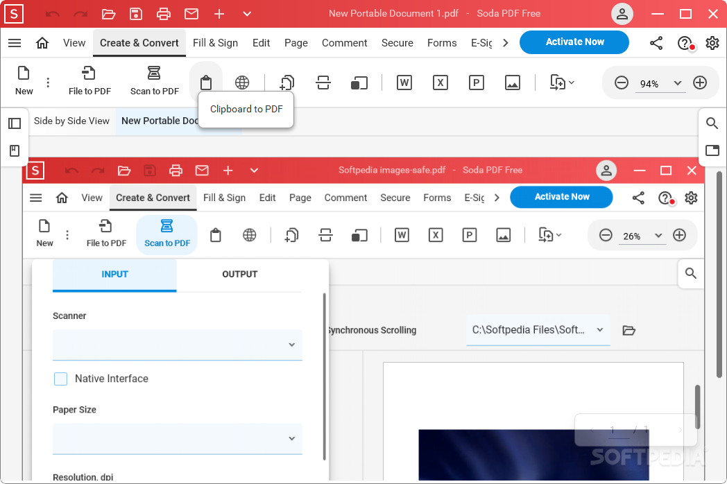Click PDF to Excel icon in top window

[440, 83]
